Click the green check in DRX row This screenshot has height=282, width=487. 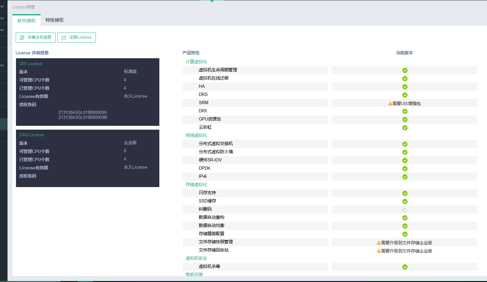pos(405,111)
